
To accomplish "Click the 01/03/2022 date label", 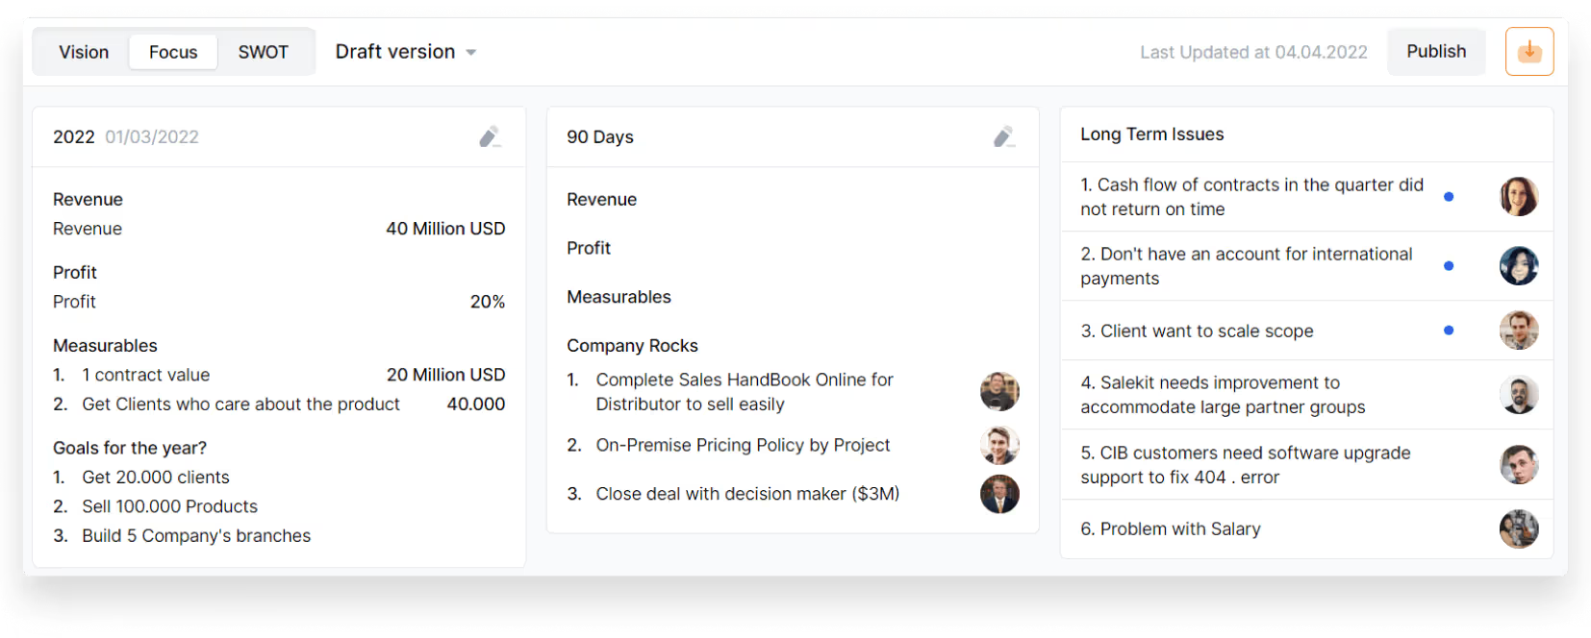I will pyautogui.click(x=152, y=137).
